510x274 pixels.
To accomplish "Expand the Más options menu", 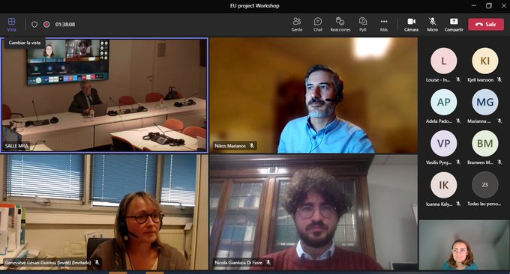I will pos(384,25).
